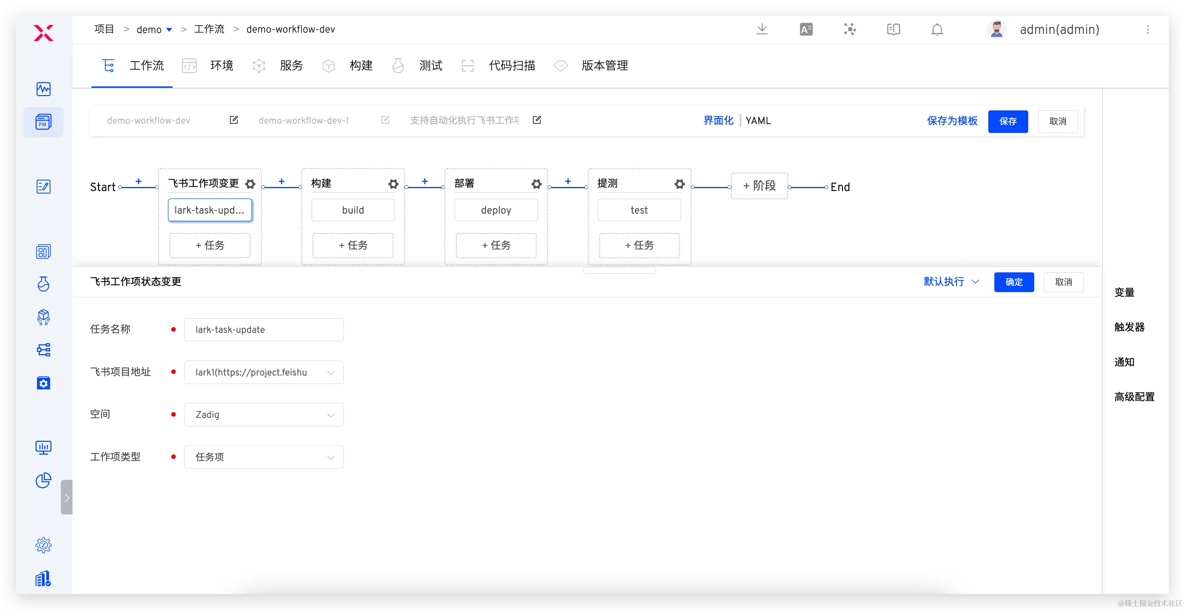
Task: Switch to YAML editing mode
Action: pyautogui.click(x=758, y=120)
